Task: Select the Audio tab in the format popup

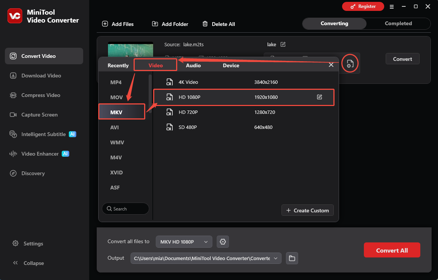Action: 193,65
